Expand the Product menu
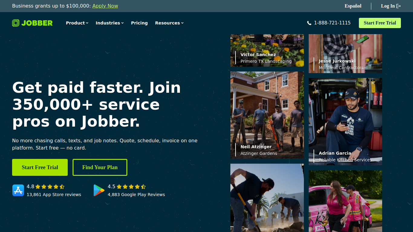This screenshot has height=232, width=413. pos(77,23)
